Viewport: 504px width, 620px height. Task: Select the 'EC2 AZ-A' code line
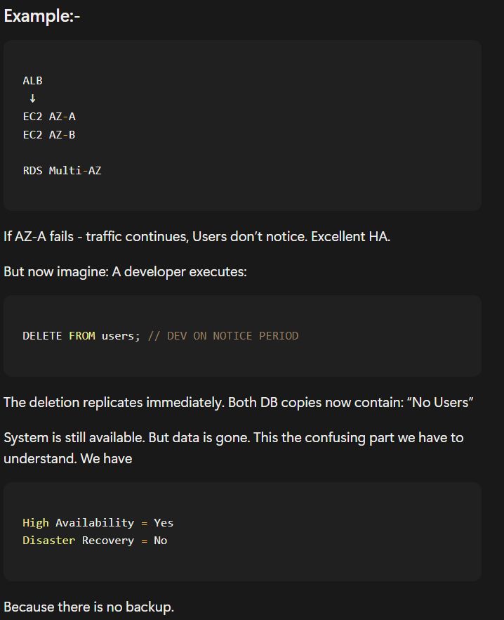point(49,117)
